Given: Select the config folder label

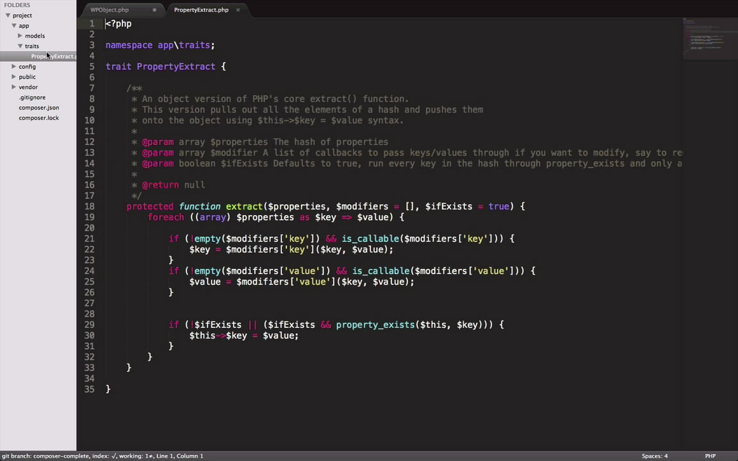Looking at the screenshot, I should coord(28,67).
